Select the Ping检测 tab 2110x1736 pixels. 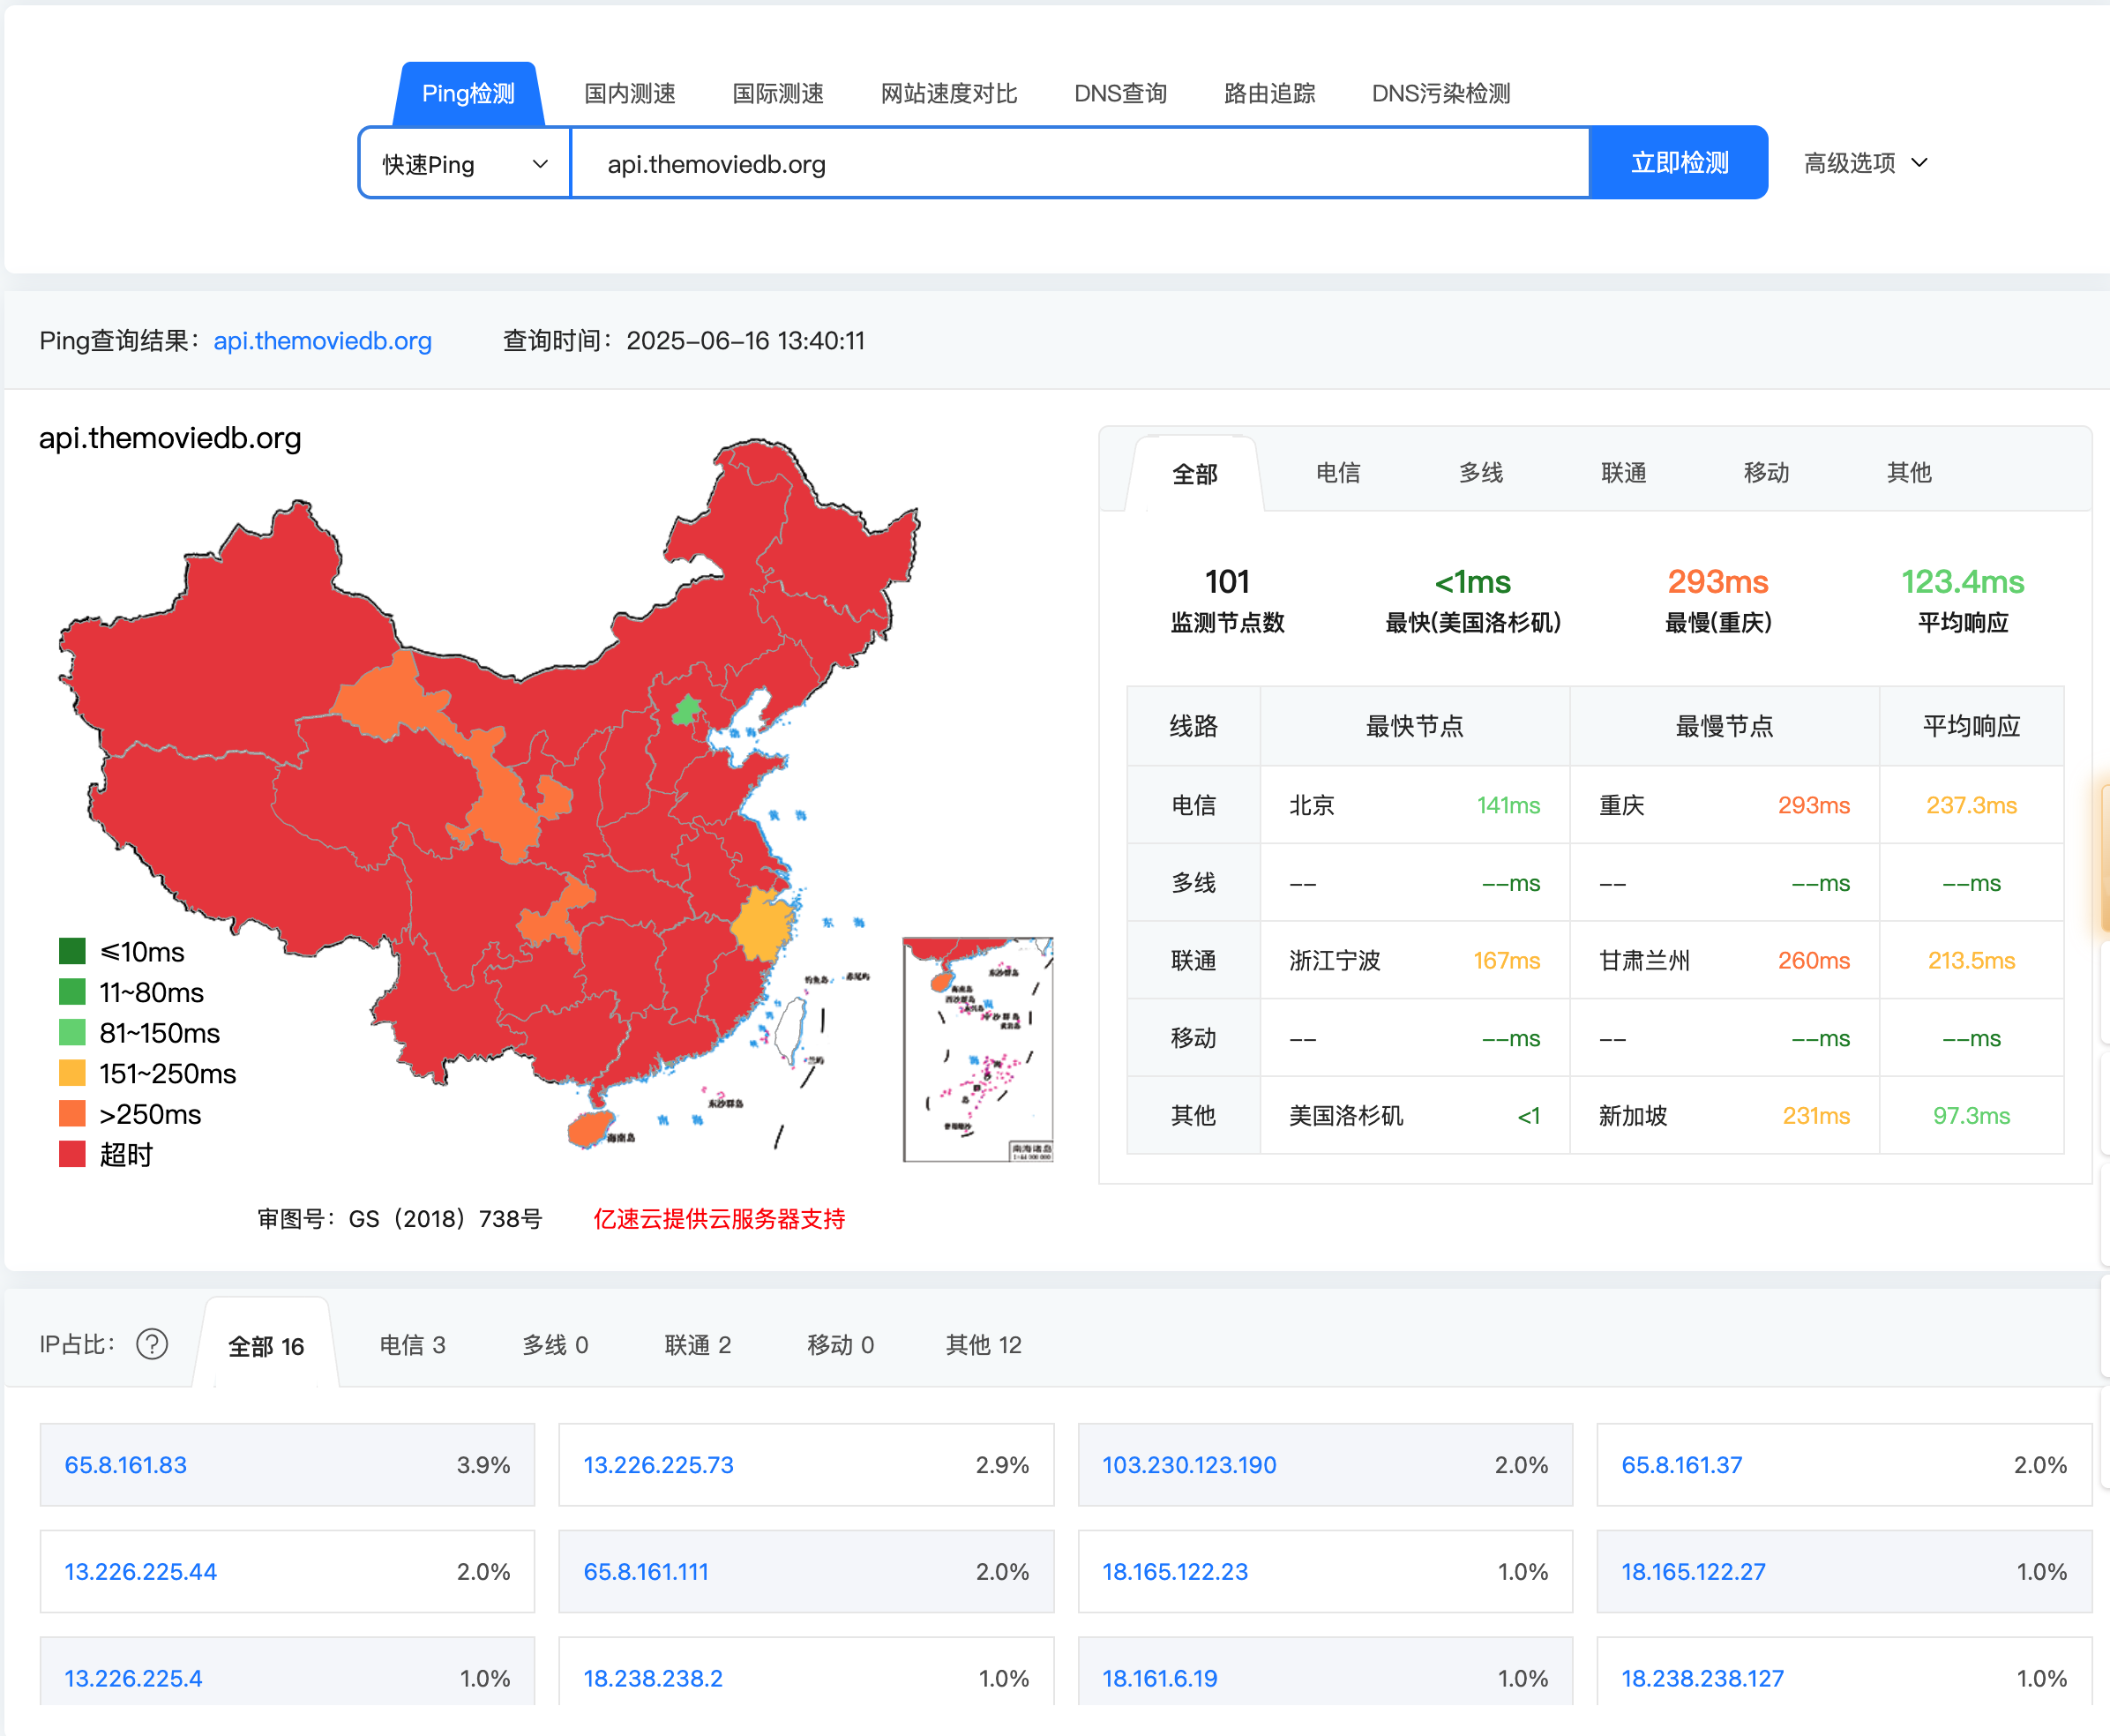click(468, 94)
